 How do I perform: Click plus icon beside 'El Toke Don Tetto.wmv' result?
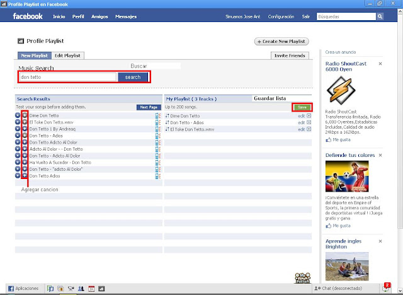pyautogui.click(x=25, y=122)
